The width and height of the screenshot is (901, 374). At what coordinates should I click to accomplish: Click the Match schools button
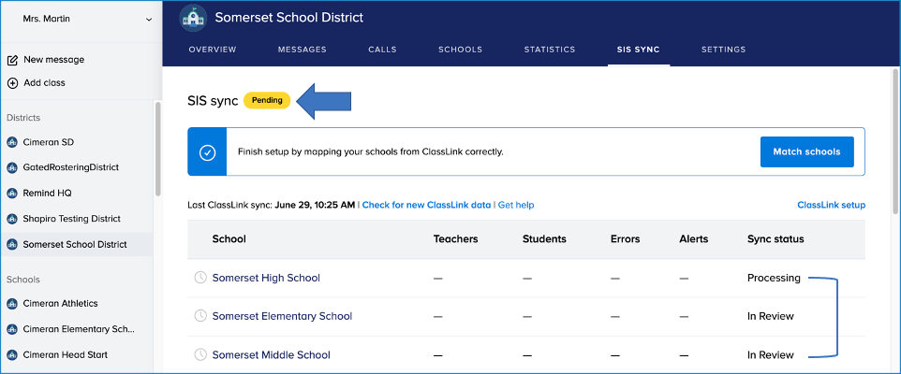[806, 152]
